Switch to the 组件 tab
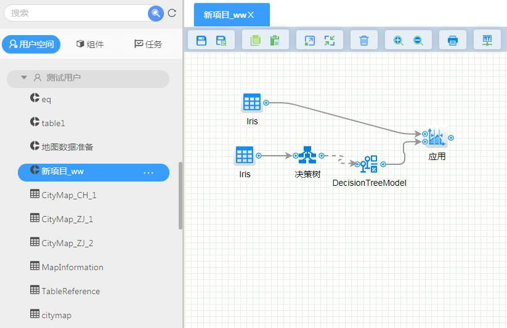The width and height of the screenshot is (507, 328). click(x=90, y=44)
